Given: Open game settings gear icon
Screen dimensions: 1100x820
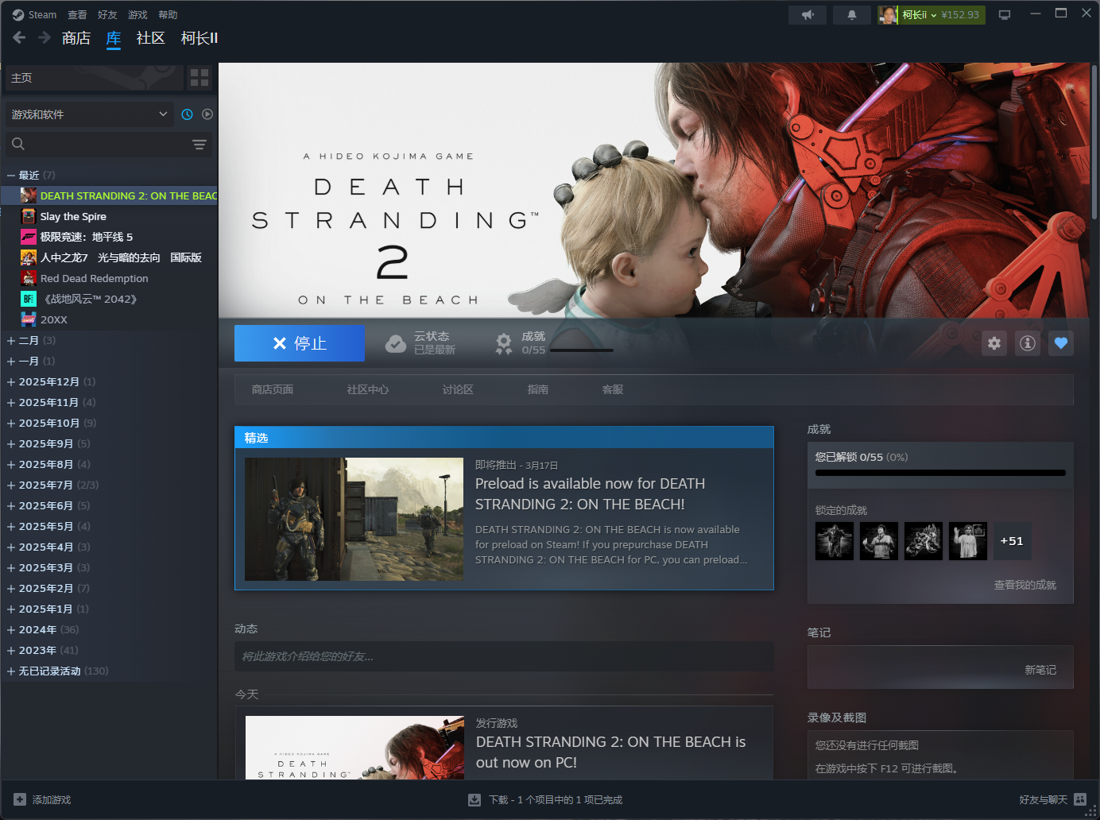Looking at the screenshot, I should (x=994, y=343).
